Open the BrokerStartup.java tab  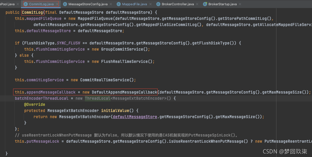[x=223, y=4]
